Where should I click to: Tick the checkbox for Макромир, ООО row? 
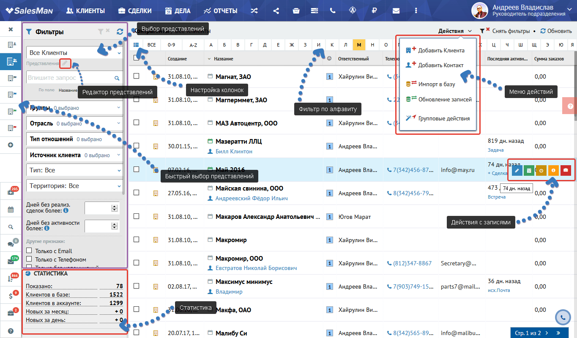click(x=136, y=262)
